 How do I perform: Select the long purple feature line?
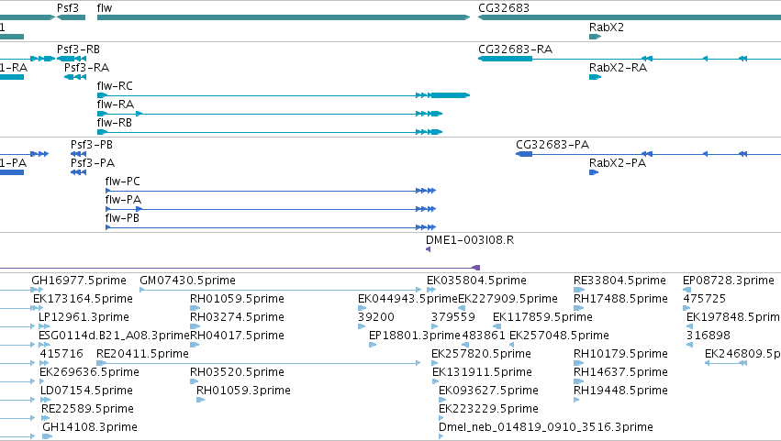(240, 268)
